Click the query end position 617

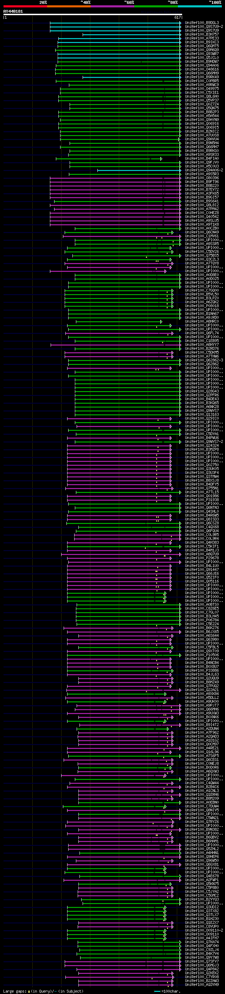(177, 17)
